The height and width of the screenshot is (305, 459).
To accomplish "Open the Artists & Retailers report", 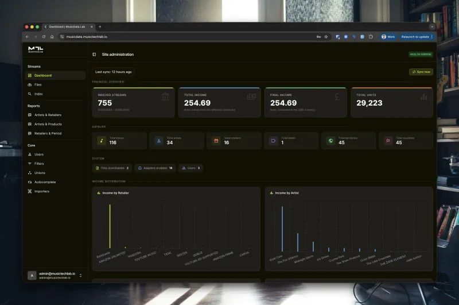I will (x=55, y=115).
